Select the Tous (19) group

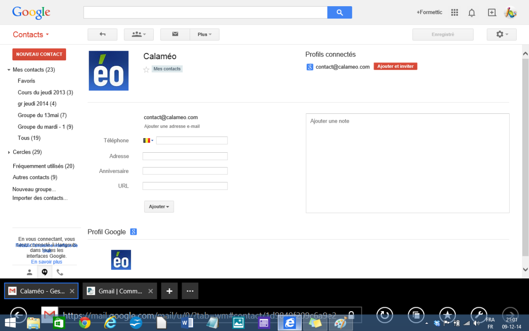tap(29, 138)
